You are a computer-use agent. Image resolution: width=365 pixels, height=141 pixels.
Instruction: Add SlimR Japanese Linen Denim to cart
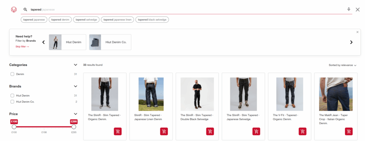[x=164, y=131]
